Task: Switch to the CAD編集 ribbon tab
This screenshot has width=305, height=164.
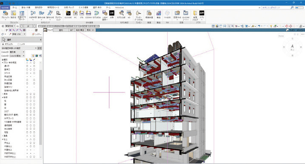Action: 83,7
